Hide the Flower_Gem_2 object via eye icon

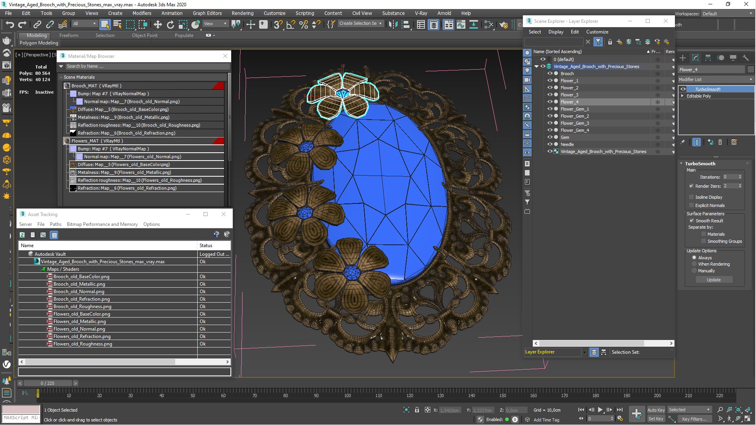pyautogui.click(x=550, y=116)
